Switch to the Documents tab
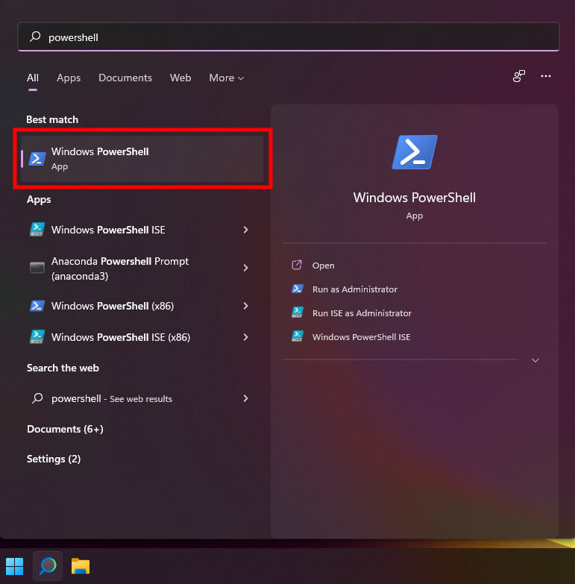Image resolution: width=575 pixels, height=584 pixels. (125, 78)
